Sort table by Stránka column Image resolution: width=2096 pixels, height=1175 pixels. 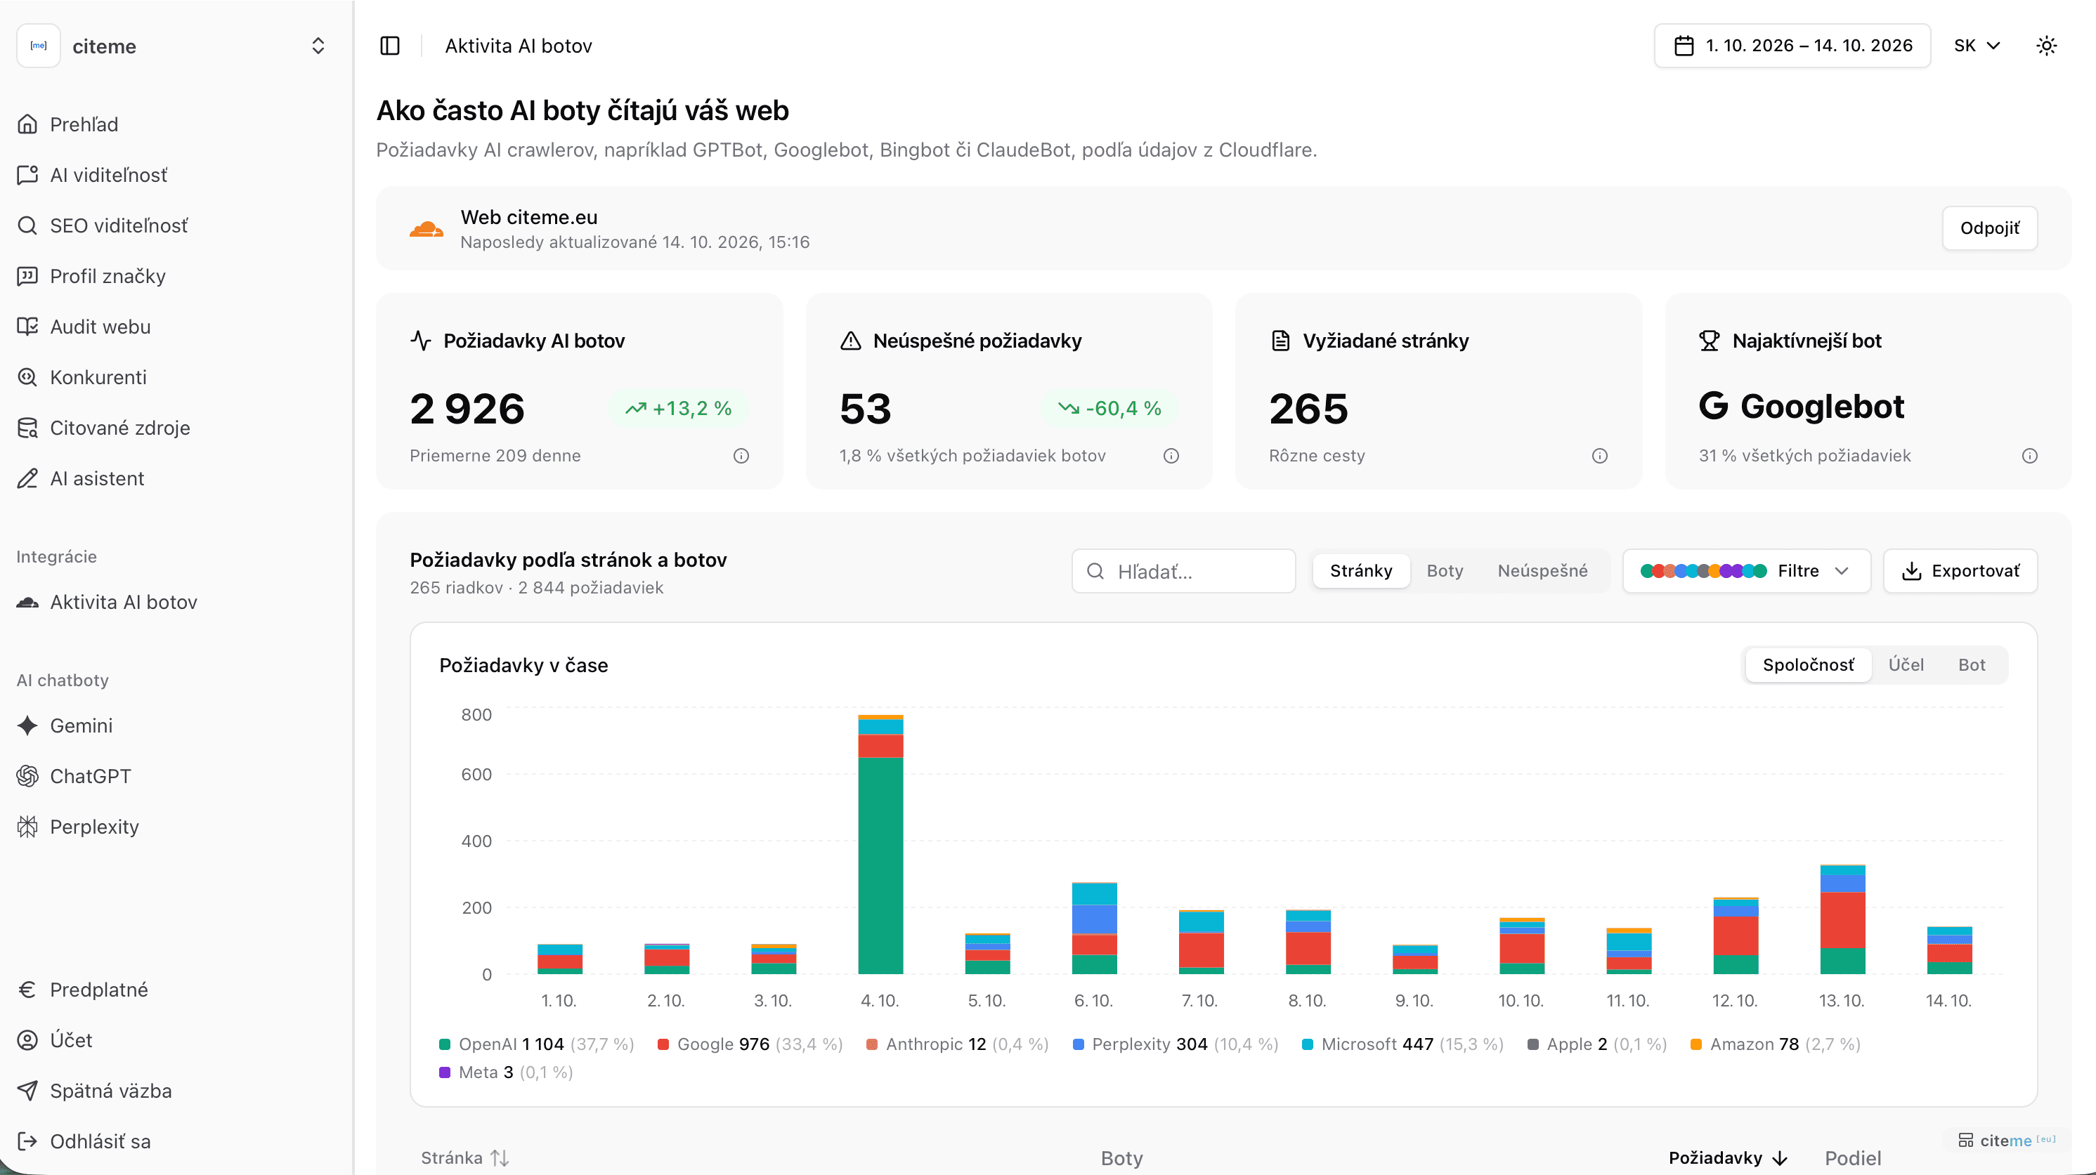464,1157
